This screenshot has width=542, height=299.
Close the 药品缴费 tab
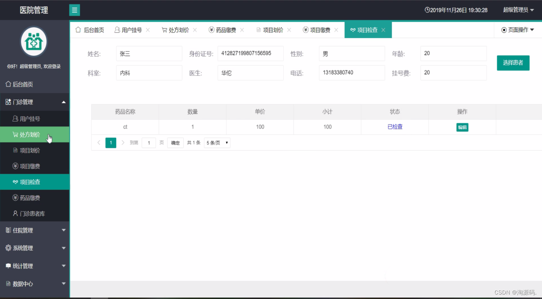click(x=242, y=30)
